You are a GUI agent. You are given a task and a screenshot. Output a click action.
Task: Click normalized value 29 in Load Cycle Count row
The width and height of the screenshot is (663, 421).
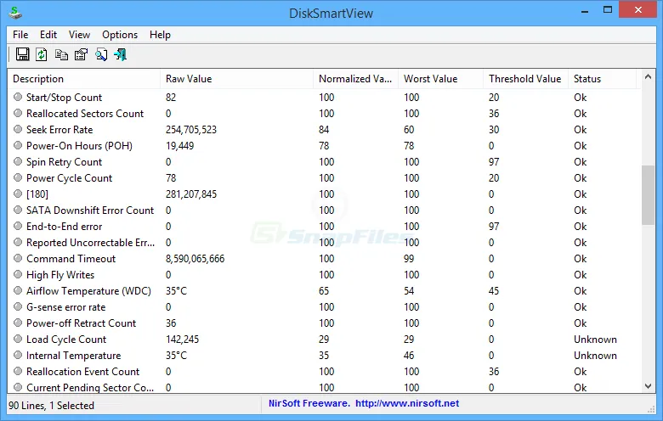pyautogui.click(x=324, y=339)
